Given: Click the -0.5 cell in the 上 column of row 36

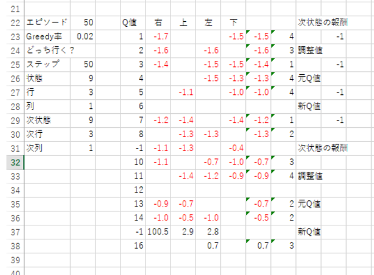Looking at the screenshot, I should [183, 218].
